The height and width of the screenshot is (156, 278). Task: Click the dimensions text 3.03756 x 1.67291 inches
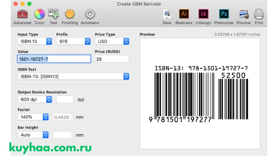tap(237, 34)
